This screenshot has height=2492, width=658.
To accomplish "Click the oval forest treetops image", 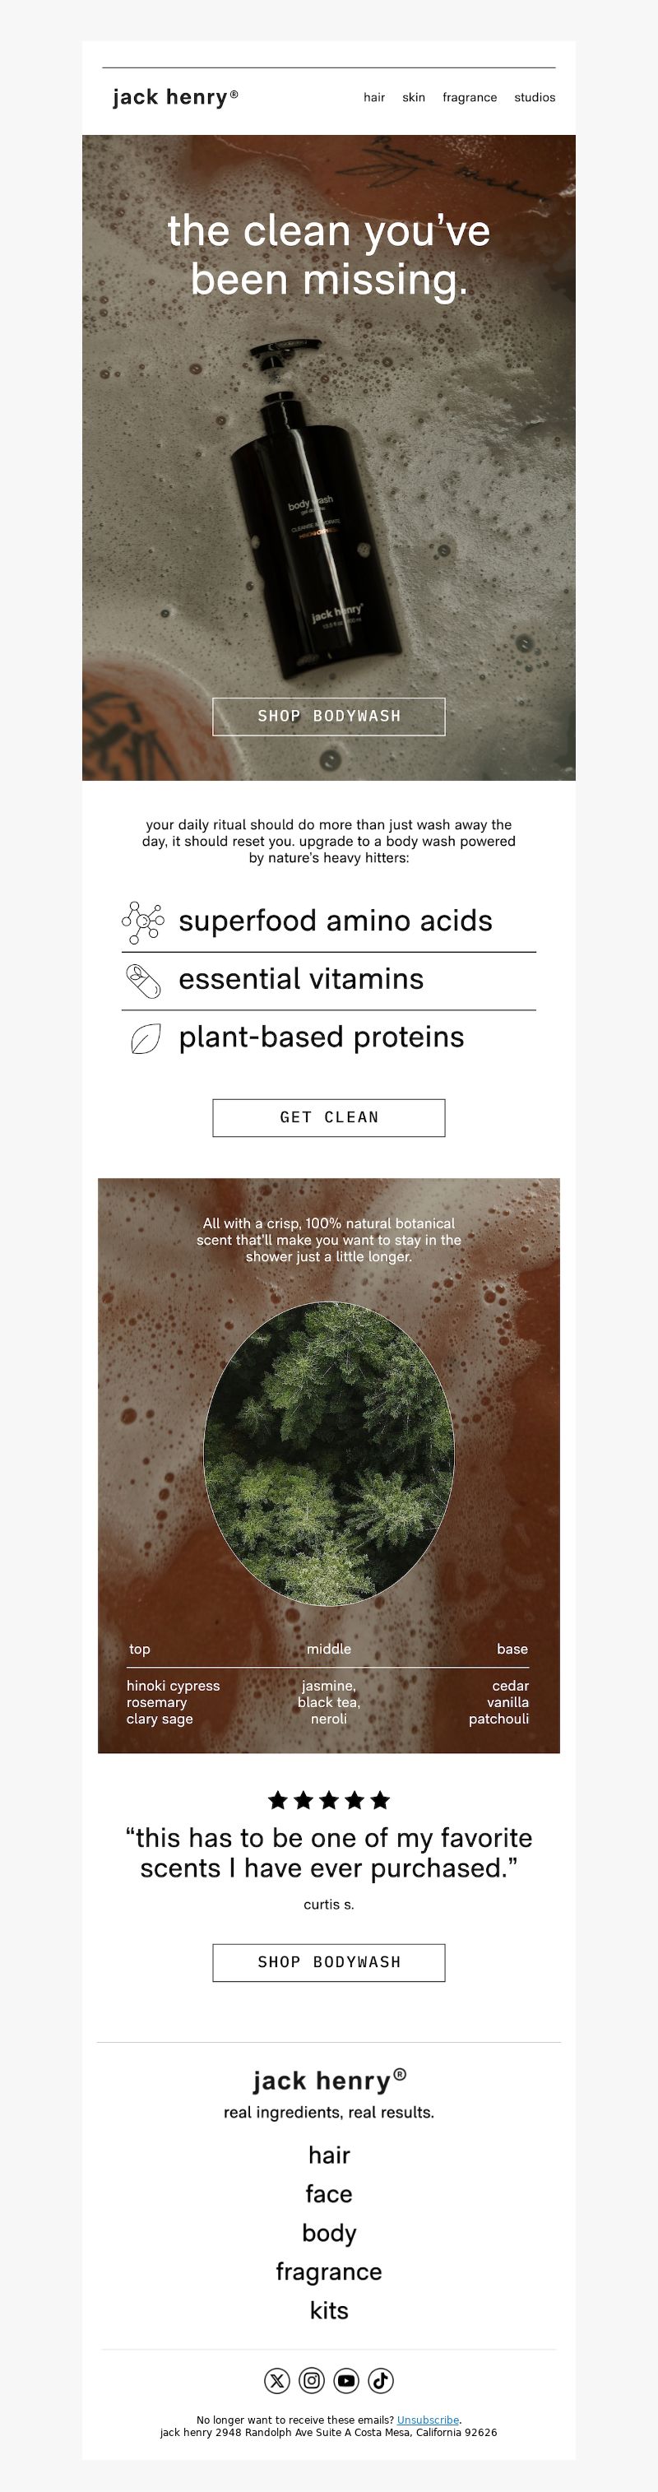I will tap(329, 1454).
